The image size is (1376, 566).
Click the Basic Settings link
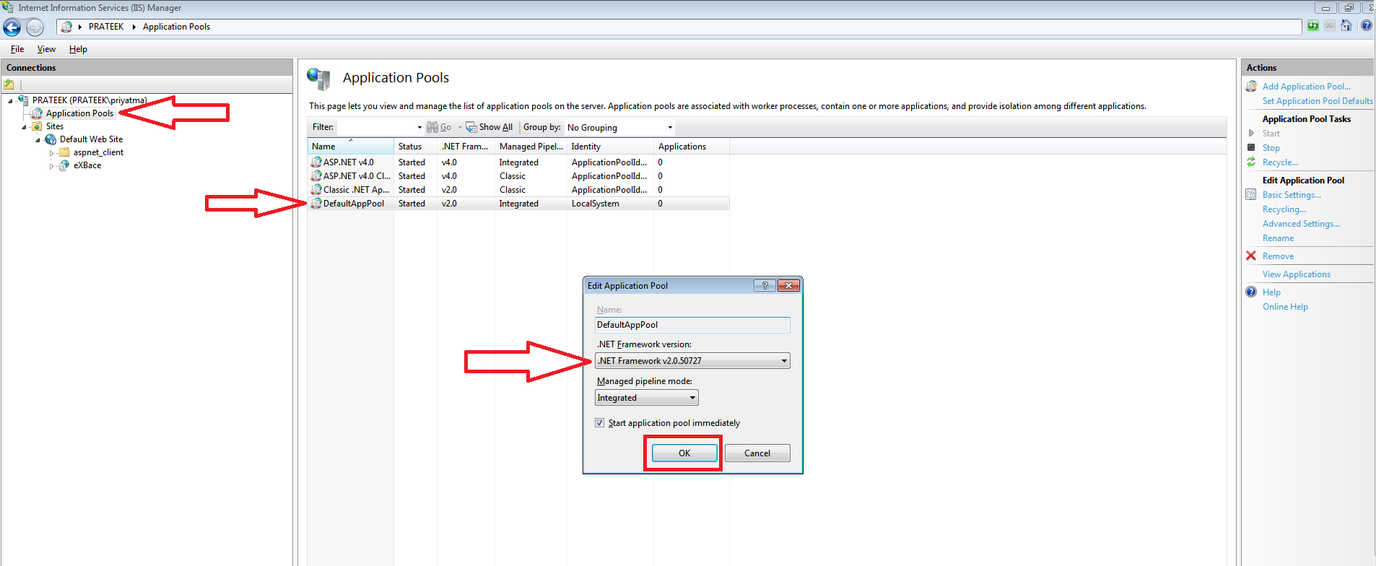click(x=1292, y=195)
